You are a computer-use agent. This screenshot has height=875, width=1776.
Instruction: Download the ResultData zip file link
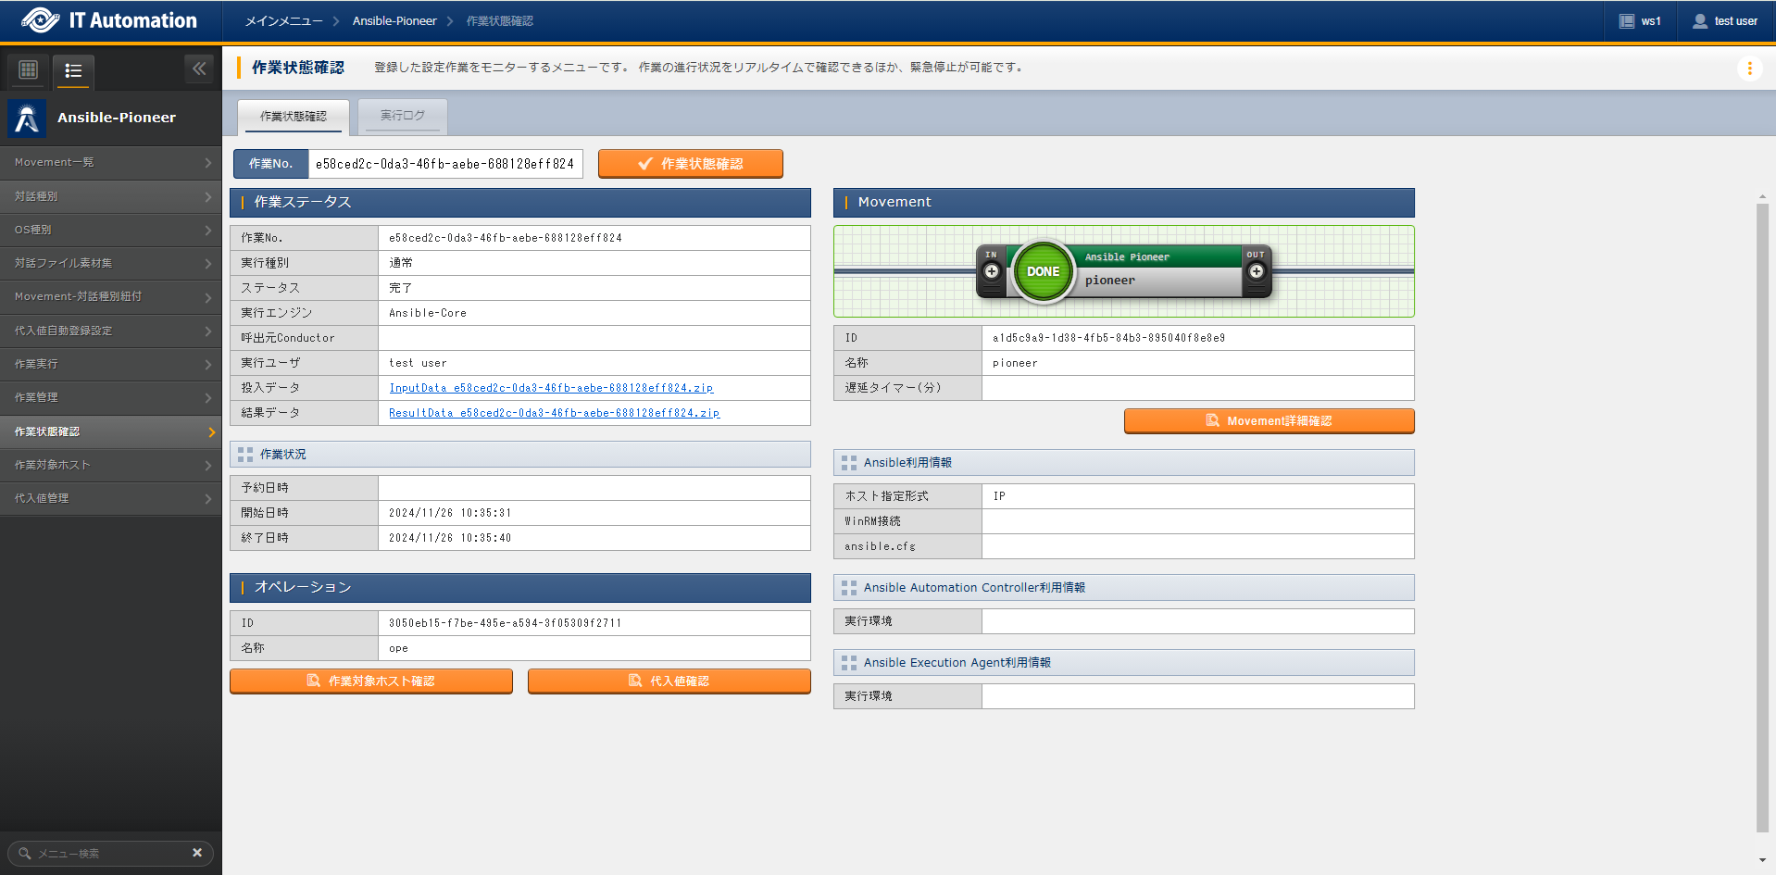[x=554, y=413]
